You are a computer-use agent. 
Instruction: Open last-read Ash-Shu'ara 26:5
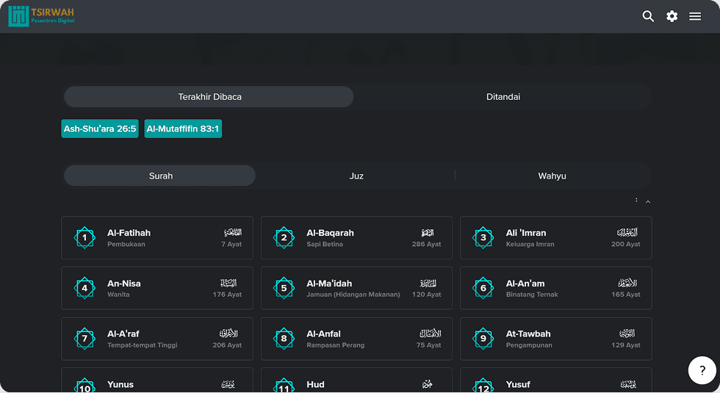click(x=100, y=129)
